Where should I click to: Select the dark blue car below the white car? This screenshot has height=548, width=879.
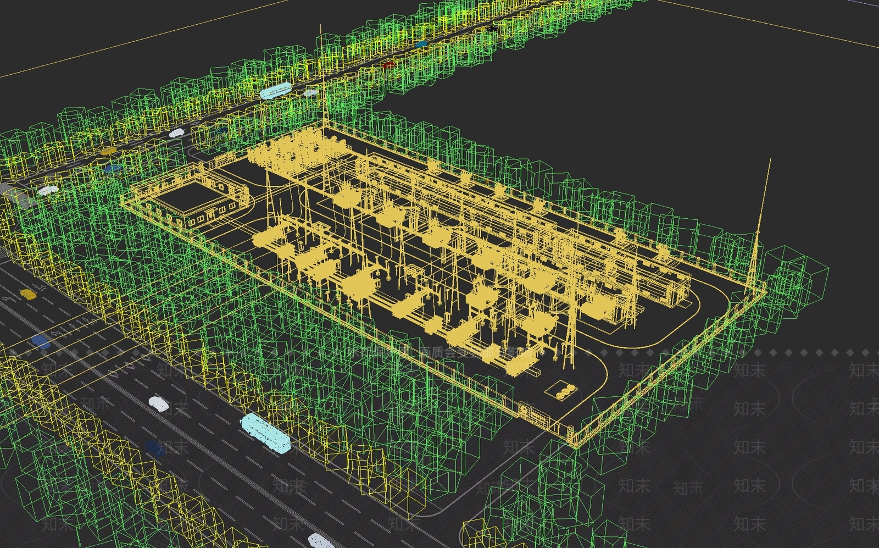point(155,448)
